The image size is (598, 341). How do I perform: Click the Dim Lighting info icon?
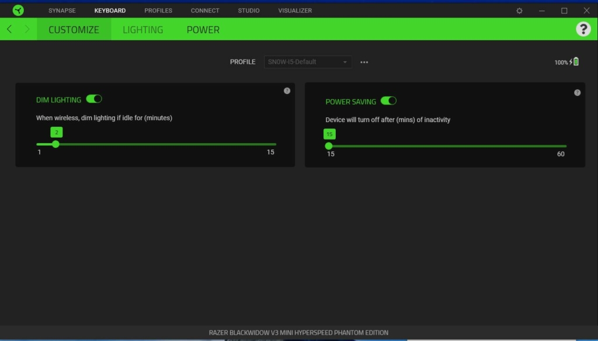(287, 91)
